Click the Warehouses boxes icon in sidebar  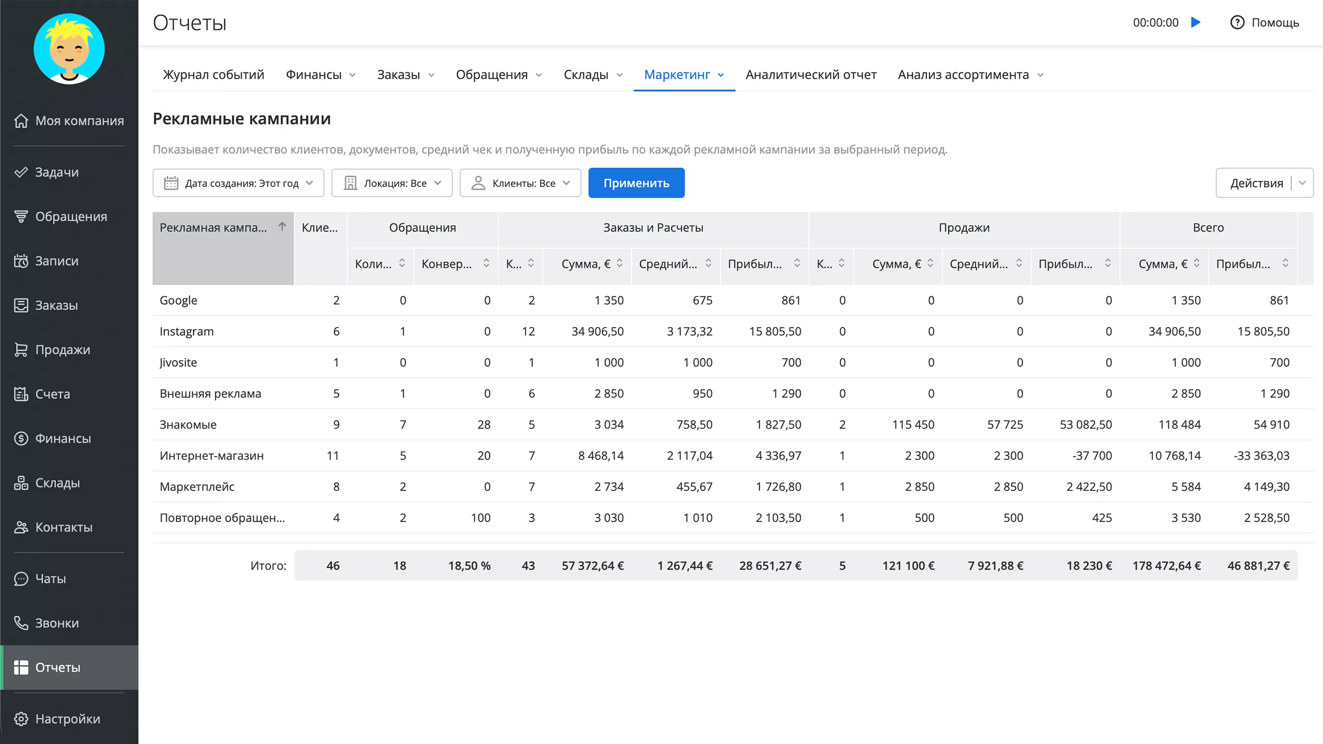point(21,483)
